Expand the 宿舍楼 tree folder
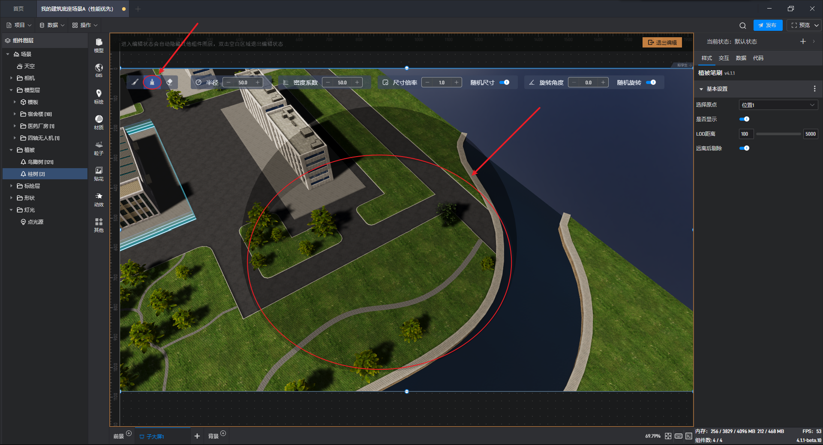The width and height of the screenshot is (823, 445). pyautogui.click(x=15, y=114)
